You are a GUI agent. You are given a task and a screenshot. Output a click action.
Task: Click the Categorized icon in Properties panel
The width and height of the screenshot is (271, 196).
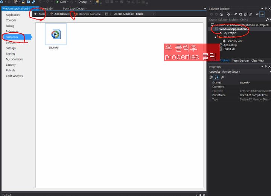point(211,77)
